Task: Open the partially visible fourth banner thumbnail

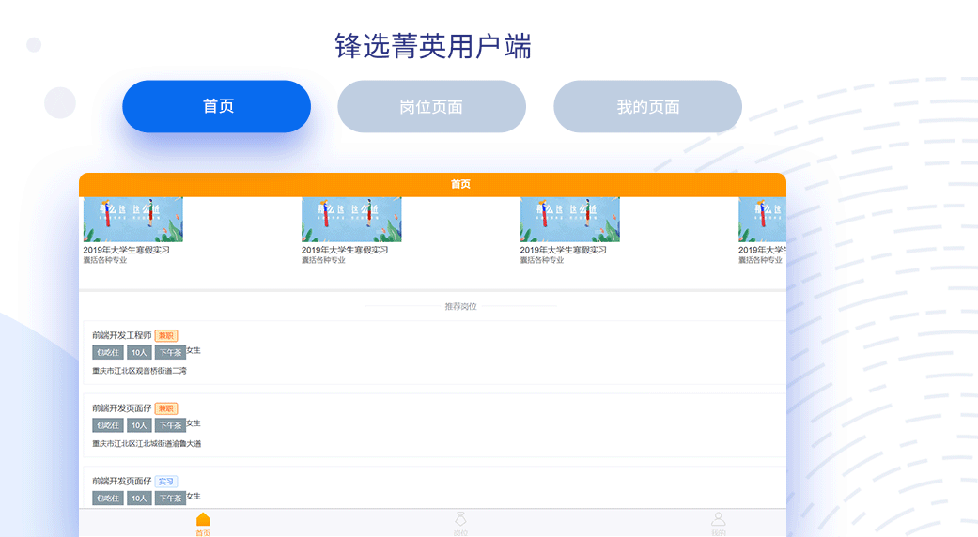Action: pyautogui.click(x=762, y=220)
